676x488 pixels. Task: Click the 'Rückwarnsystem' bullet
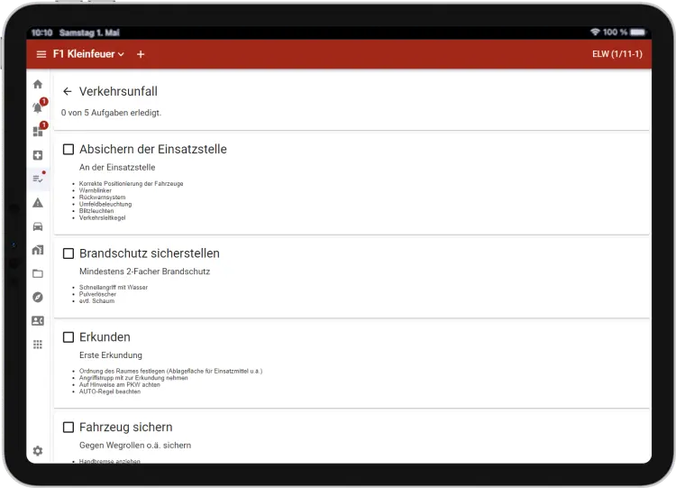coord(102,198)
